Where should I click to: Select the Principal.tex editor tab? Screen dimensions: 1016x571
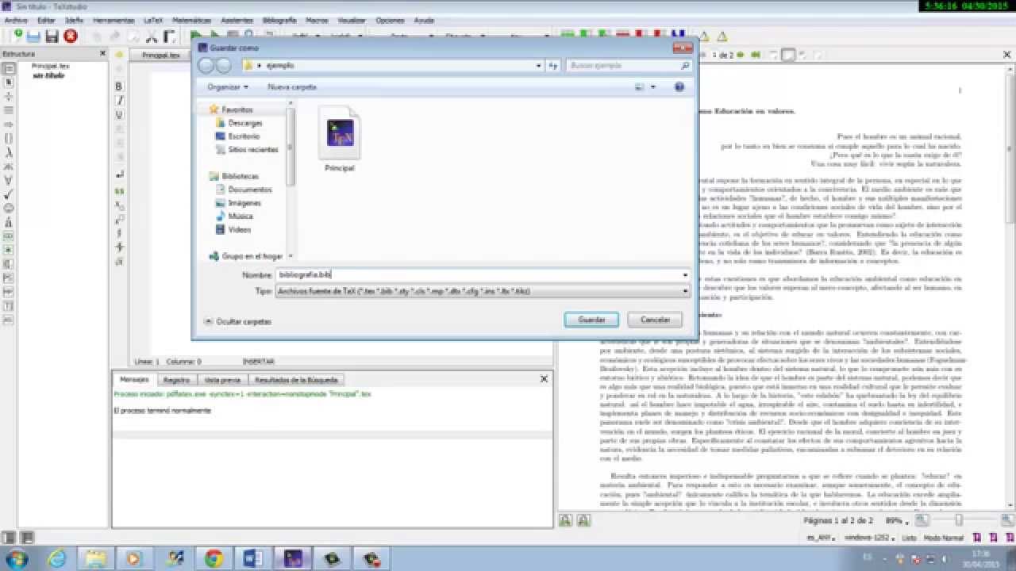point(160,56)
